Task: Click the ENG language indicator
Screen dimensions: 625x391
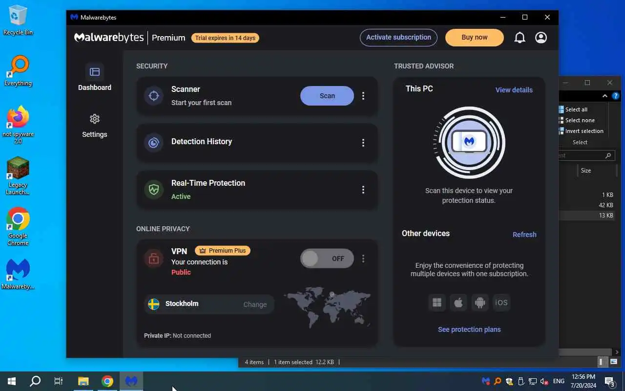Action: [x=559, y=381]
